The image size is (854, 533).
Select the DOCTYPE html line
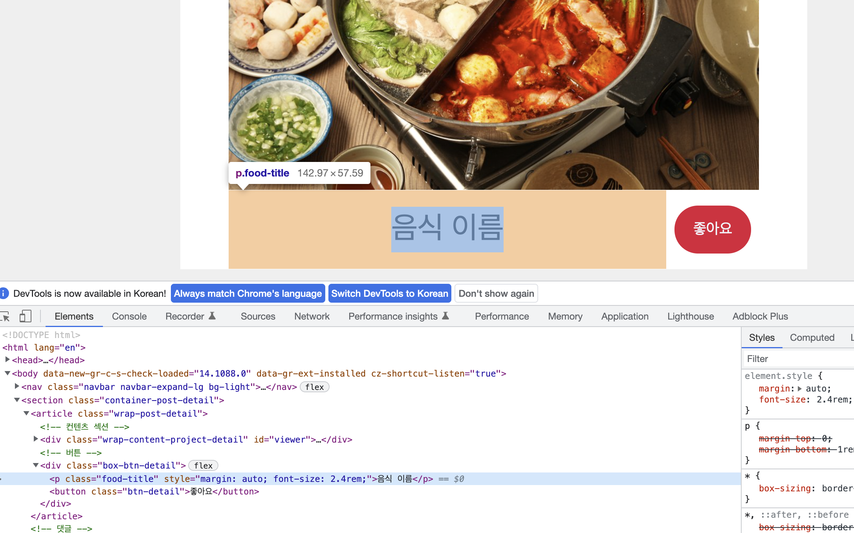coord(41,335)
